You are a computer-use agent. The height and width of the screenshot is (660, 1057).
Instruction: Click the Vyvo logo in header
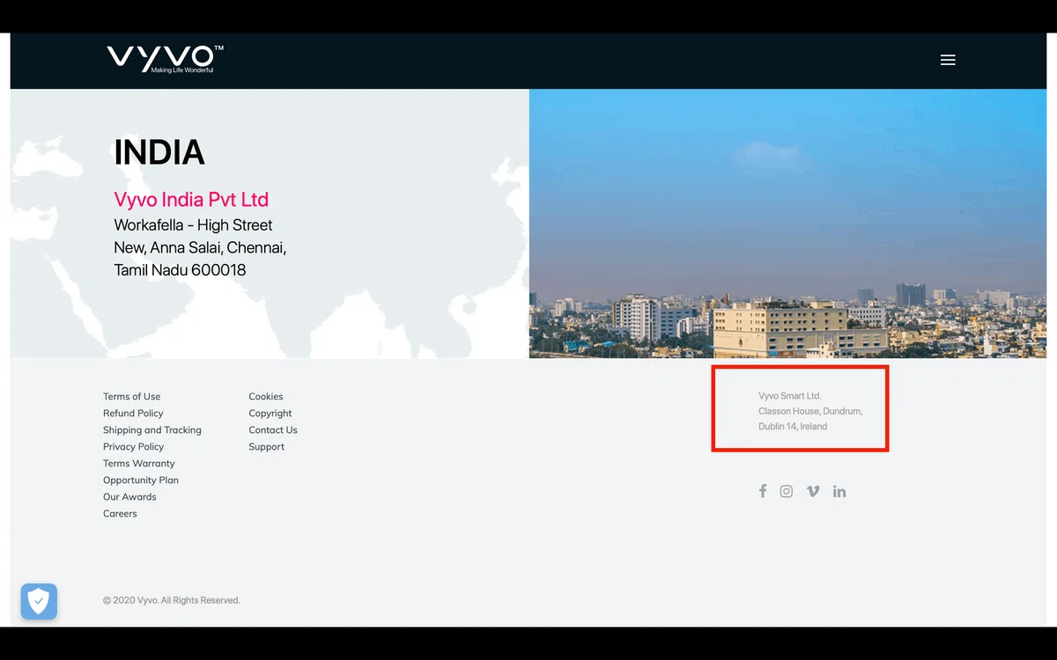(166, 59)
